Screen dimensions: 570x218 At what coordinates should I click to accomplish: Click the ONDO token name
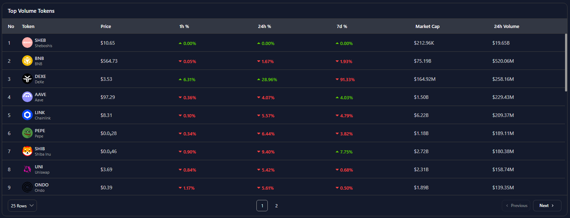point(42,185)
